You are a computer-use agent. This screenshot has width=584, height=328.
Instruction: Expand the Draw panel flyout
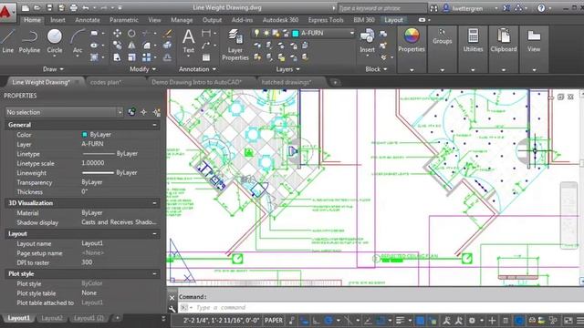tap(53, 69)
